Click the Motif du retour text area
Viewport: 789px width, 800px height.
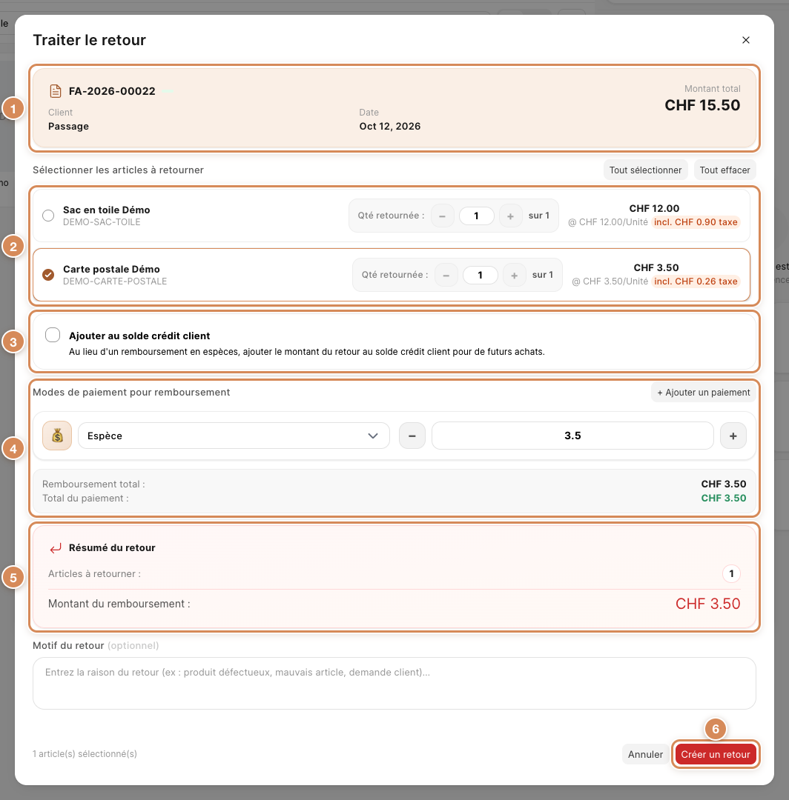coord(394,683)
